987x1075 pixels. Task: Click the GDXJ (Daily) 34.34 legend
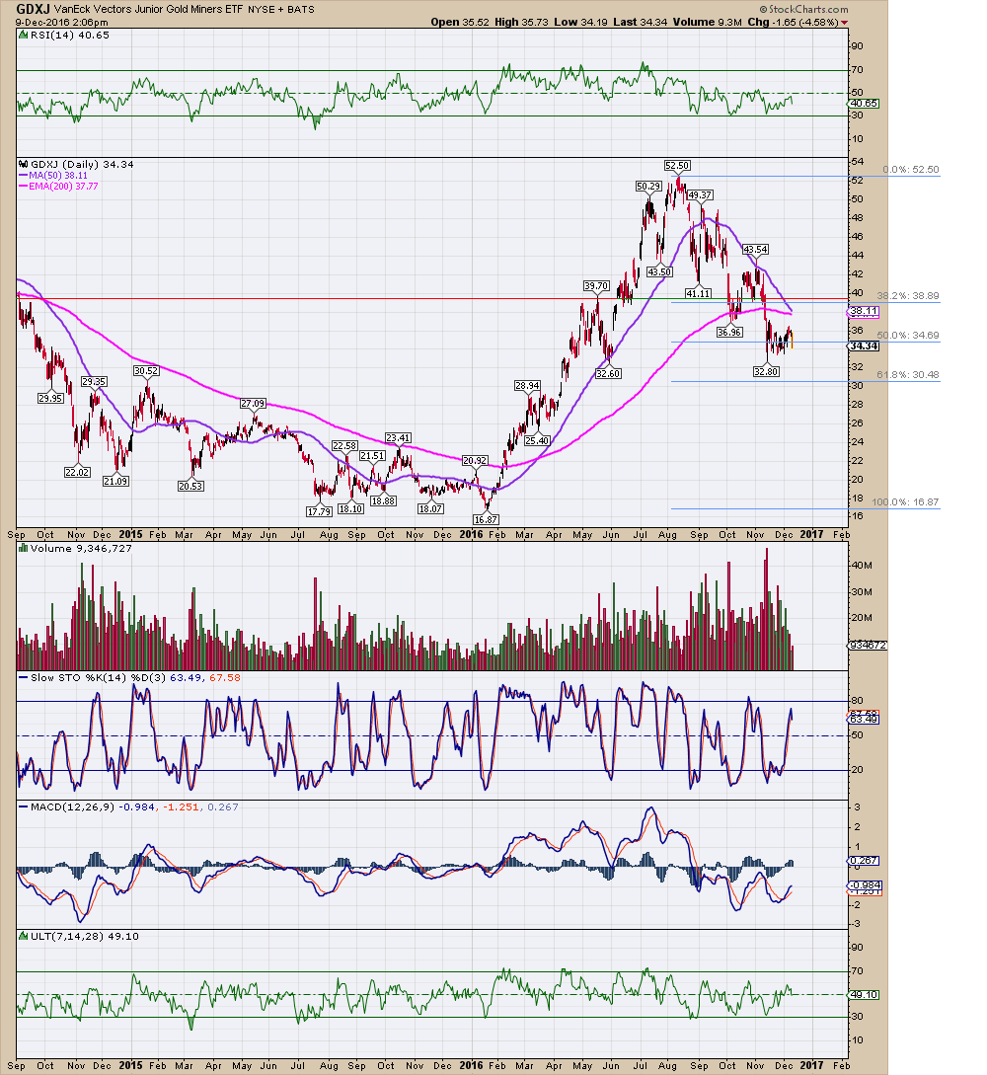point(76,165)
